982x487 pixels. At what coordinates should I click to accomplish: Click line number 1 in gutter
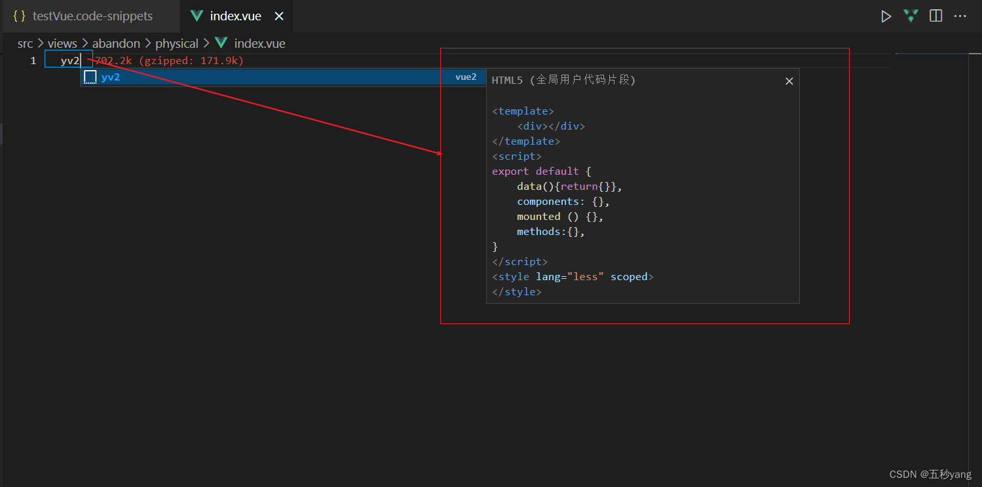click(33, 61)
